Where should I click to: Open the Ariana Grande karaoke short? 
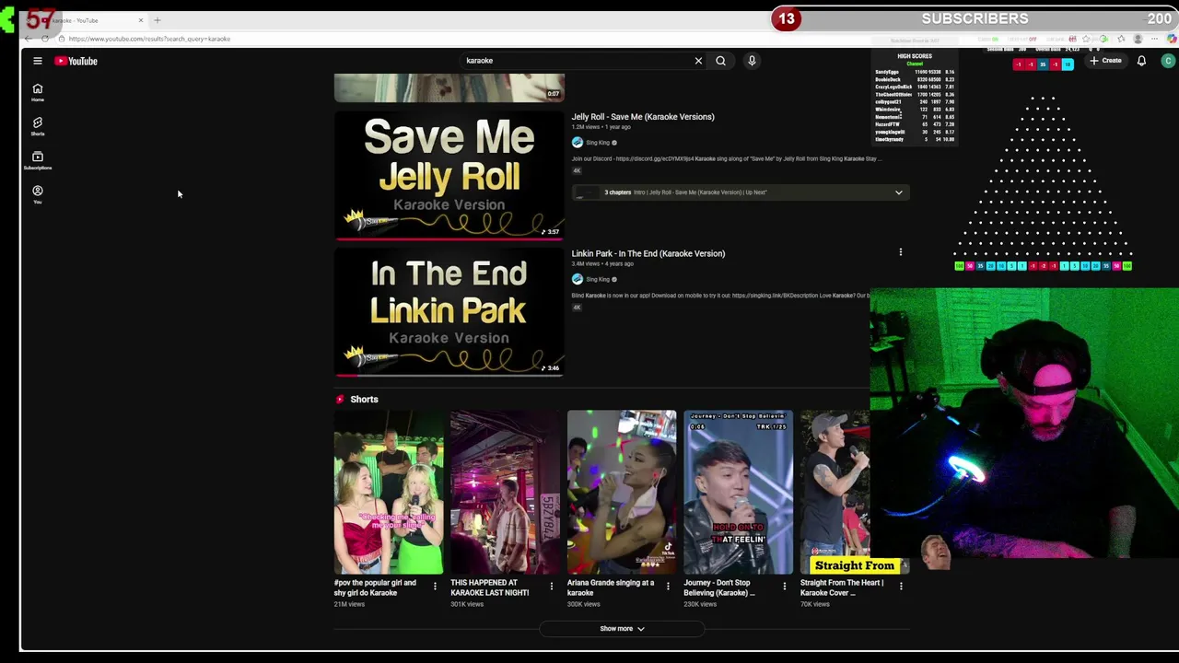pyautogui.click(x=622, y=493)
